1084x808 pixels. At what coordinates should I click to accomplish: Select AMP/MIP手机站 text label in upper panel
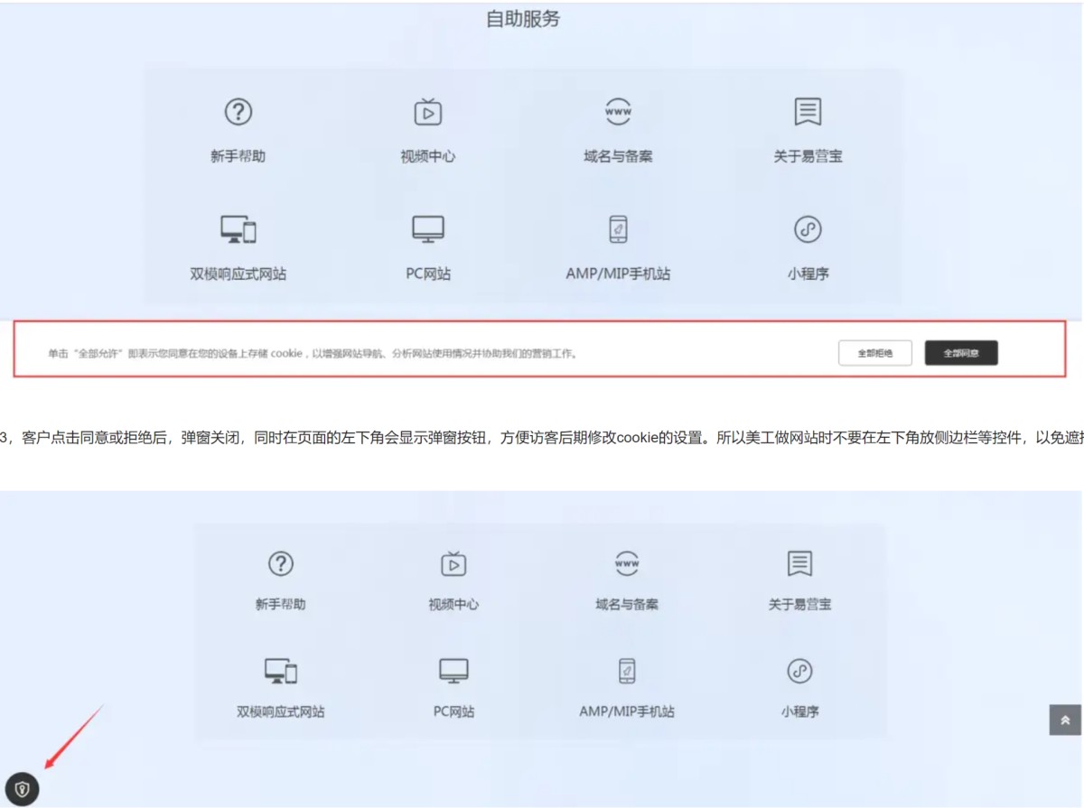point(618,274)
